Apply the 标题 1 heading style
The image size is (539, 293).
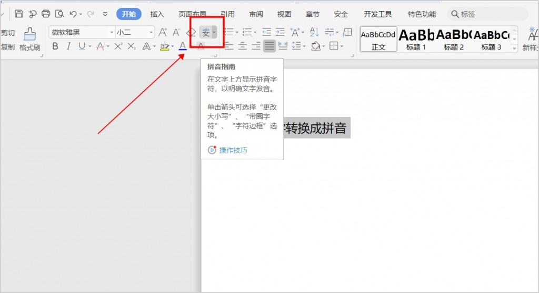coord(416,40)
